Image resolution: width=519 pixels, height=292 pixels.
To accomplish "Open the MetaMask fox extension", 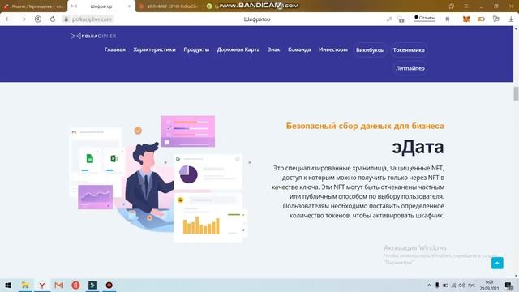I will pyautogui.click(x=466, y=19).
